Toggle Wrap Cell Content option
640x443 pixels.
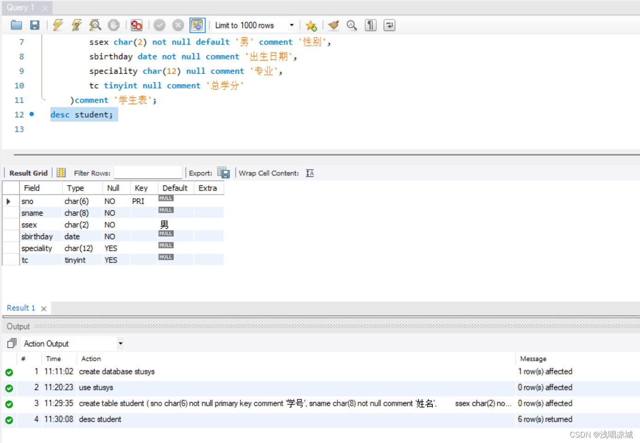(309, 173)
